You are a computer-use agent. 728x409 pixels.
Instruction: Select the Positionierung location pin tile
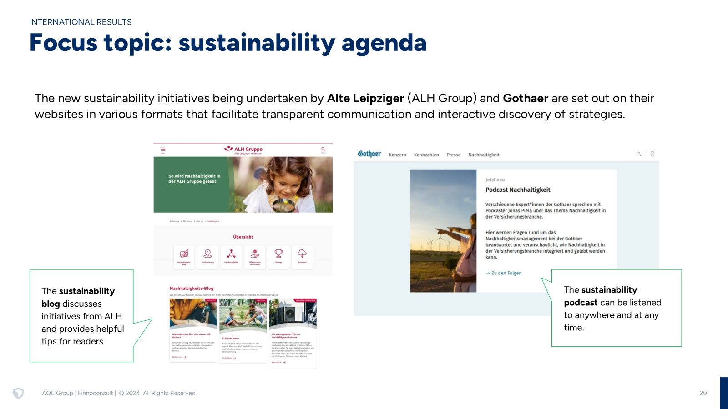point(207,257)
